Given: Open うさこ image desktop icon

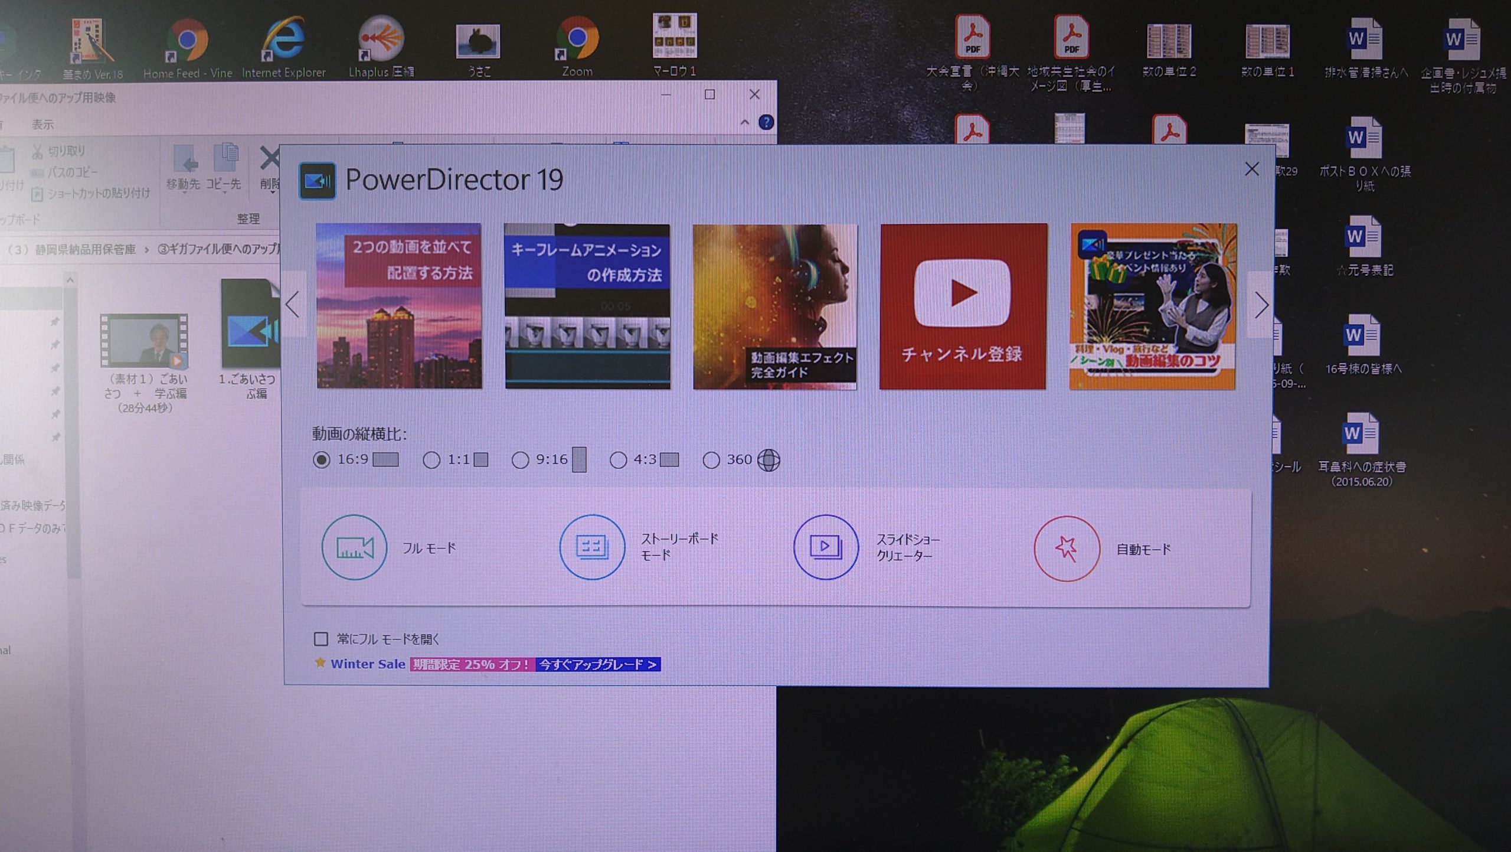Looking at the screenshot, I should (x=479, y=50).
